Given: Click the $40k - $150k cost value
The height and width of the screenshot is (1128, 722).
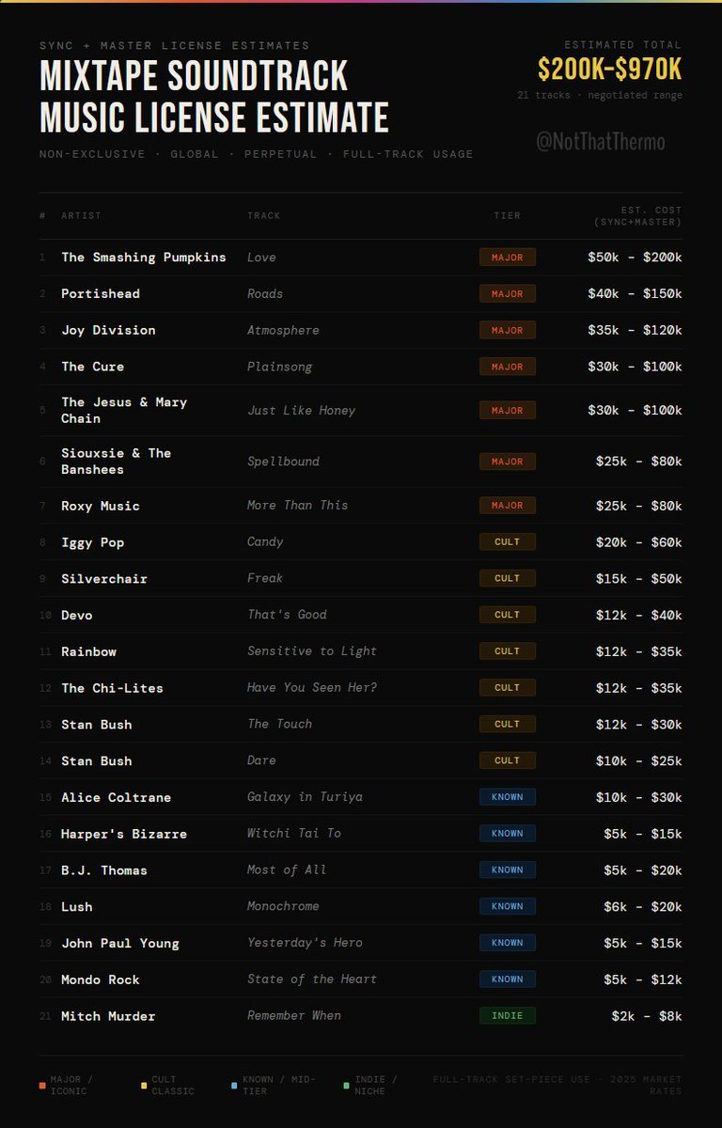Looking at the screenshot, I should (x=636, y=294).
